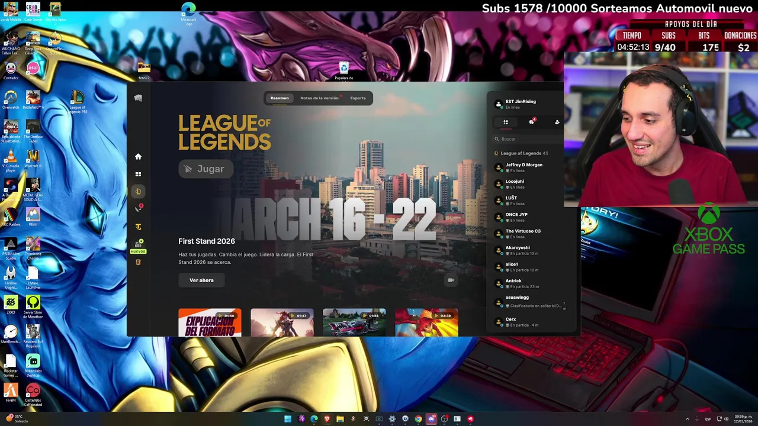Focus the Buscar friends search field
Viewport: 758px width, 426px height.
coord(528,139)
